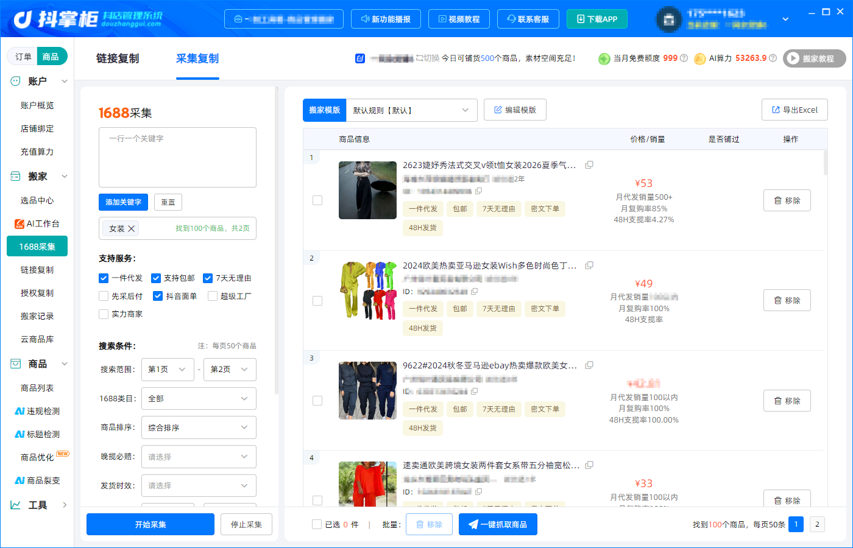The width and height of the screenshot is (853, 548).
Task: Open the 商品排序 dropdown
Action: pyautogui.click(x=199, y=427)
